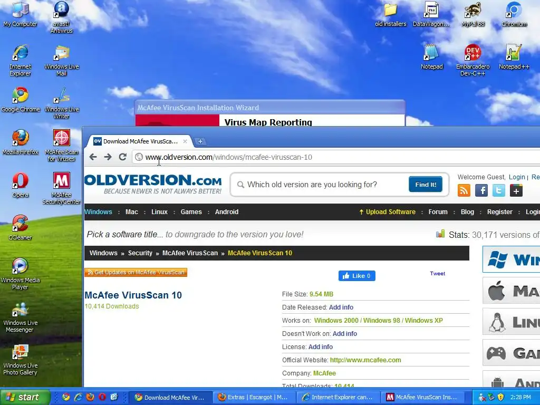
Task: Open the Facebook social icon
Action: pyautogui.click(x=481, y=190)
